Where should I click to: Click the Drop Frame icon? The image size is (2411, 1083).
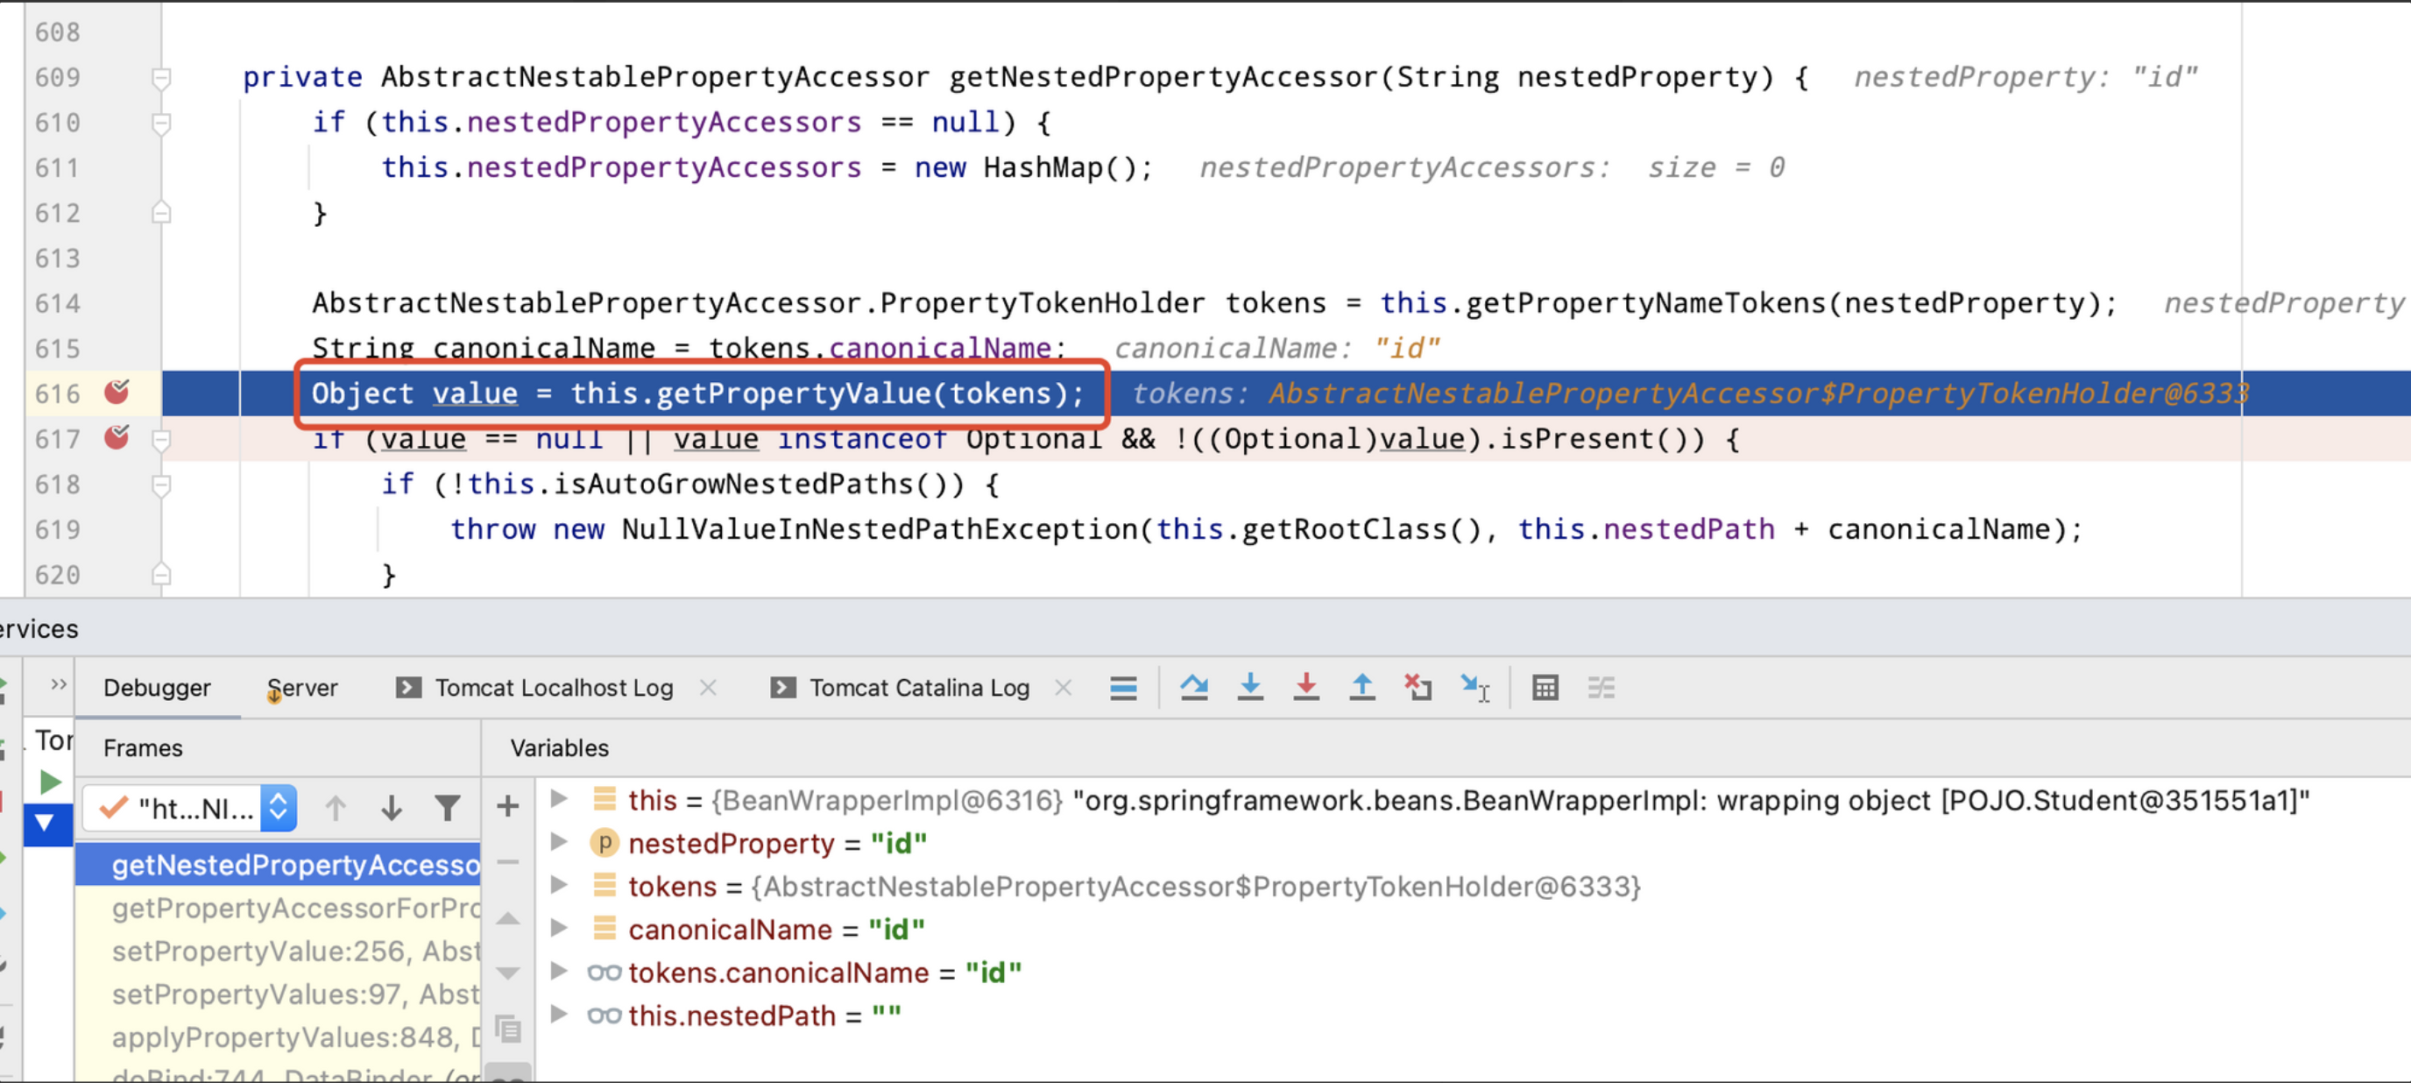[x=1418, y=688]
